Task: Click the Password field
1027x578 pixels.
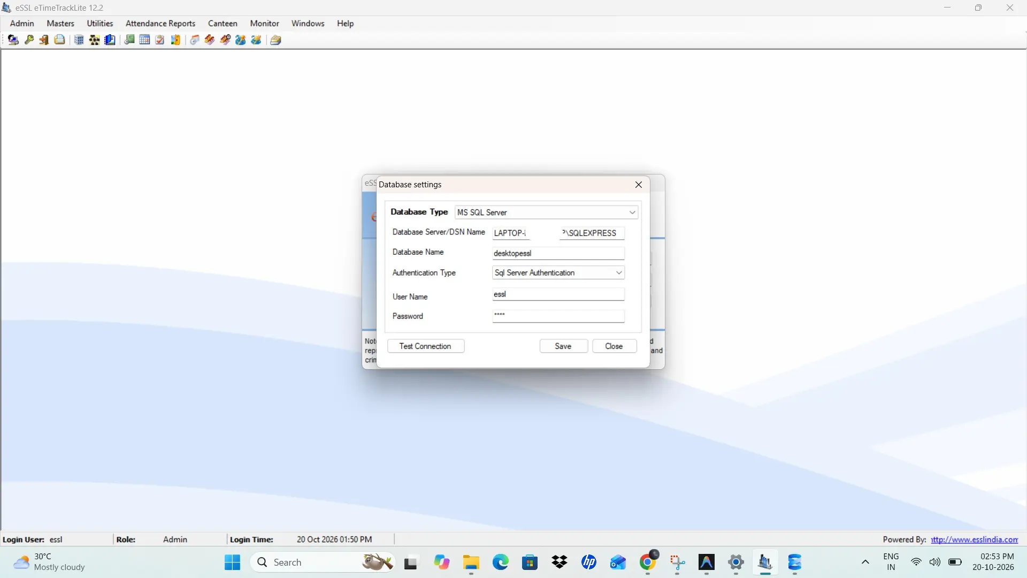Action: 558,316
